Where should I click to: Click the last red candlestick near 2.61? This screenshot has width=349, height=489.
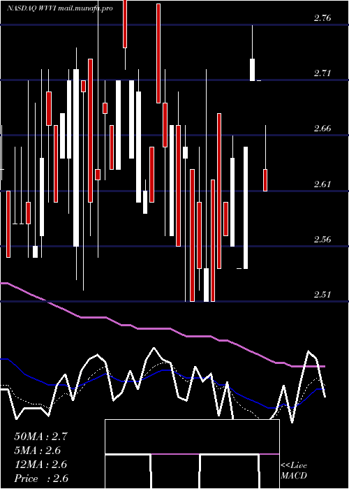tap(265, 180)
